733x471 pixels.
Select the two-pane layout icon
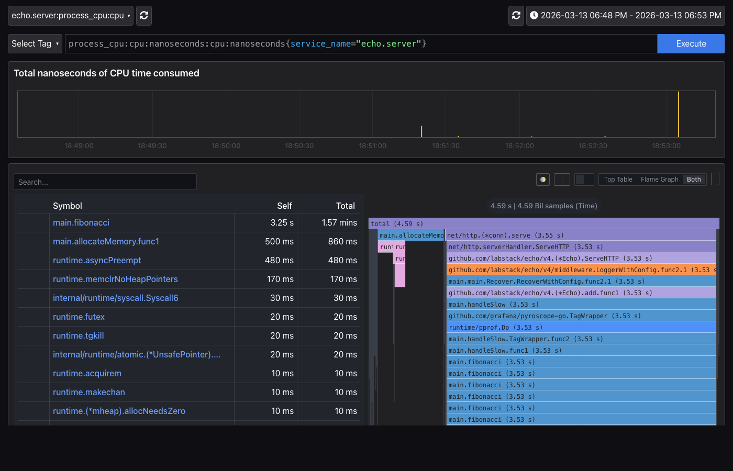tap(561, 179)
